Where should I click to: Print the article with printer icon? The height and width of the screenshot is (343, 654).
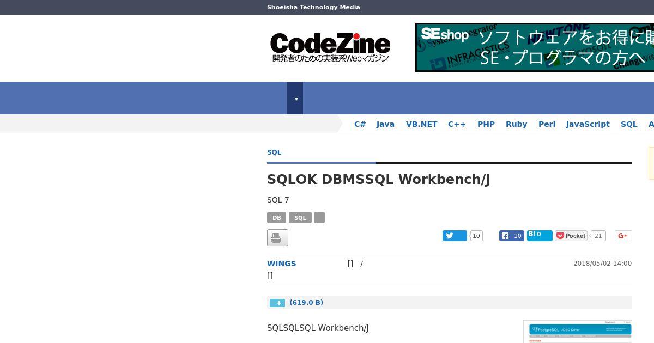[x=277, y=238]
